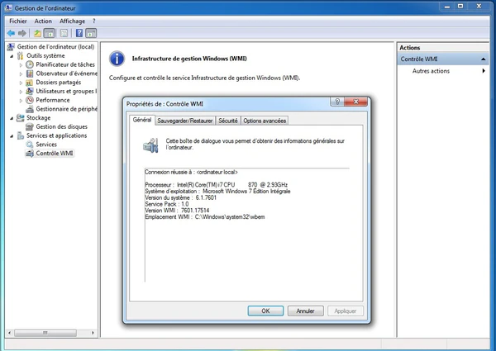Click the Annuler button
496x351 pixels.
pyautogui.click(x=305, y=311)
